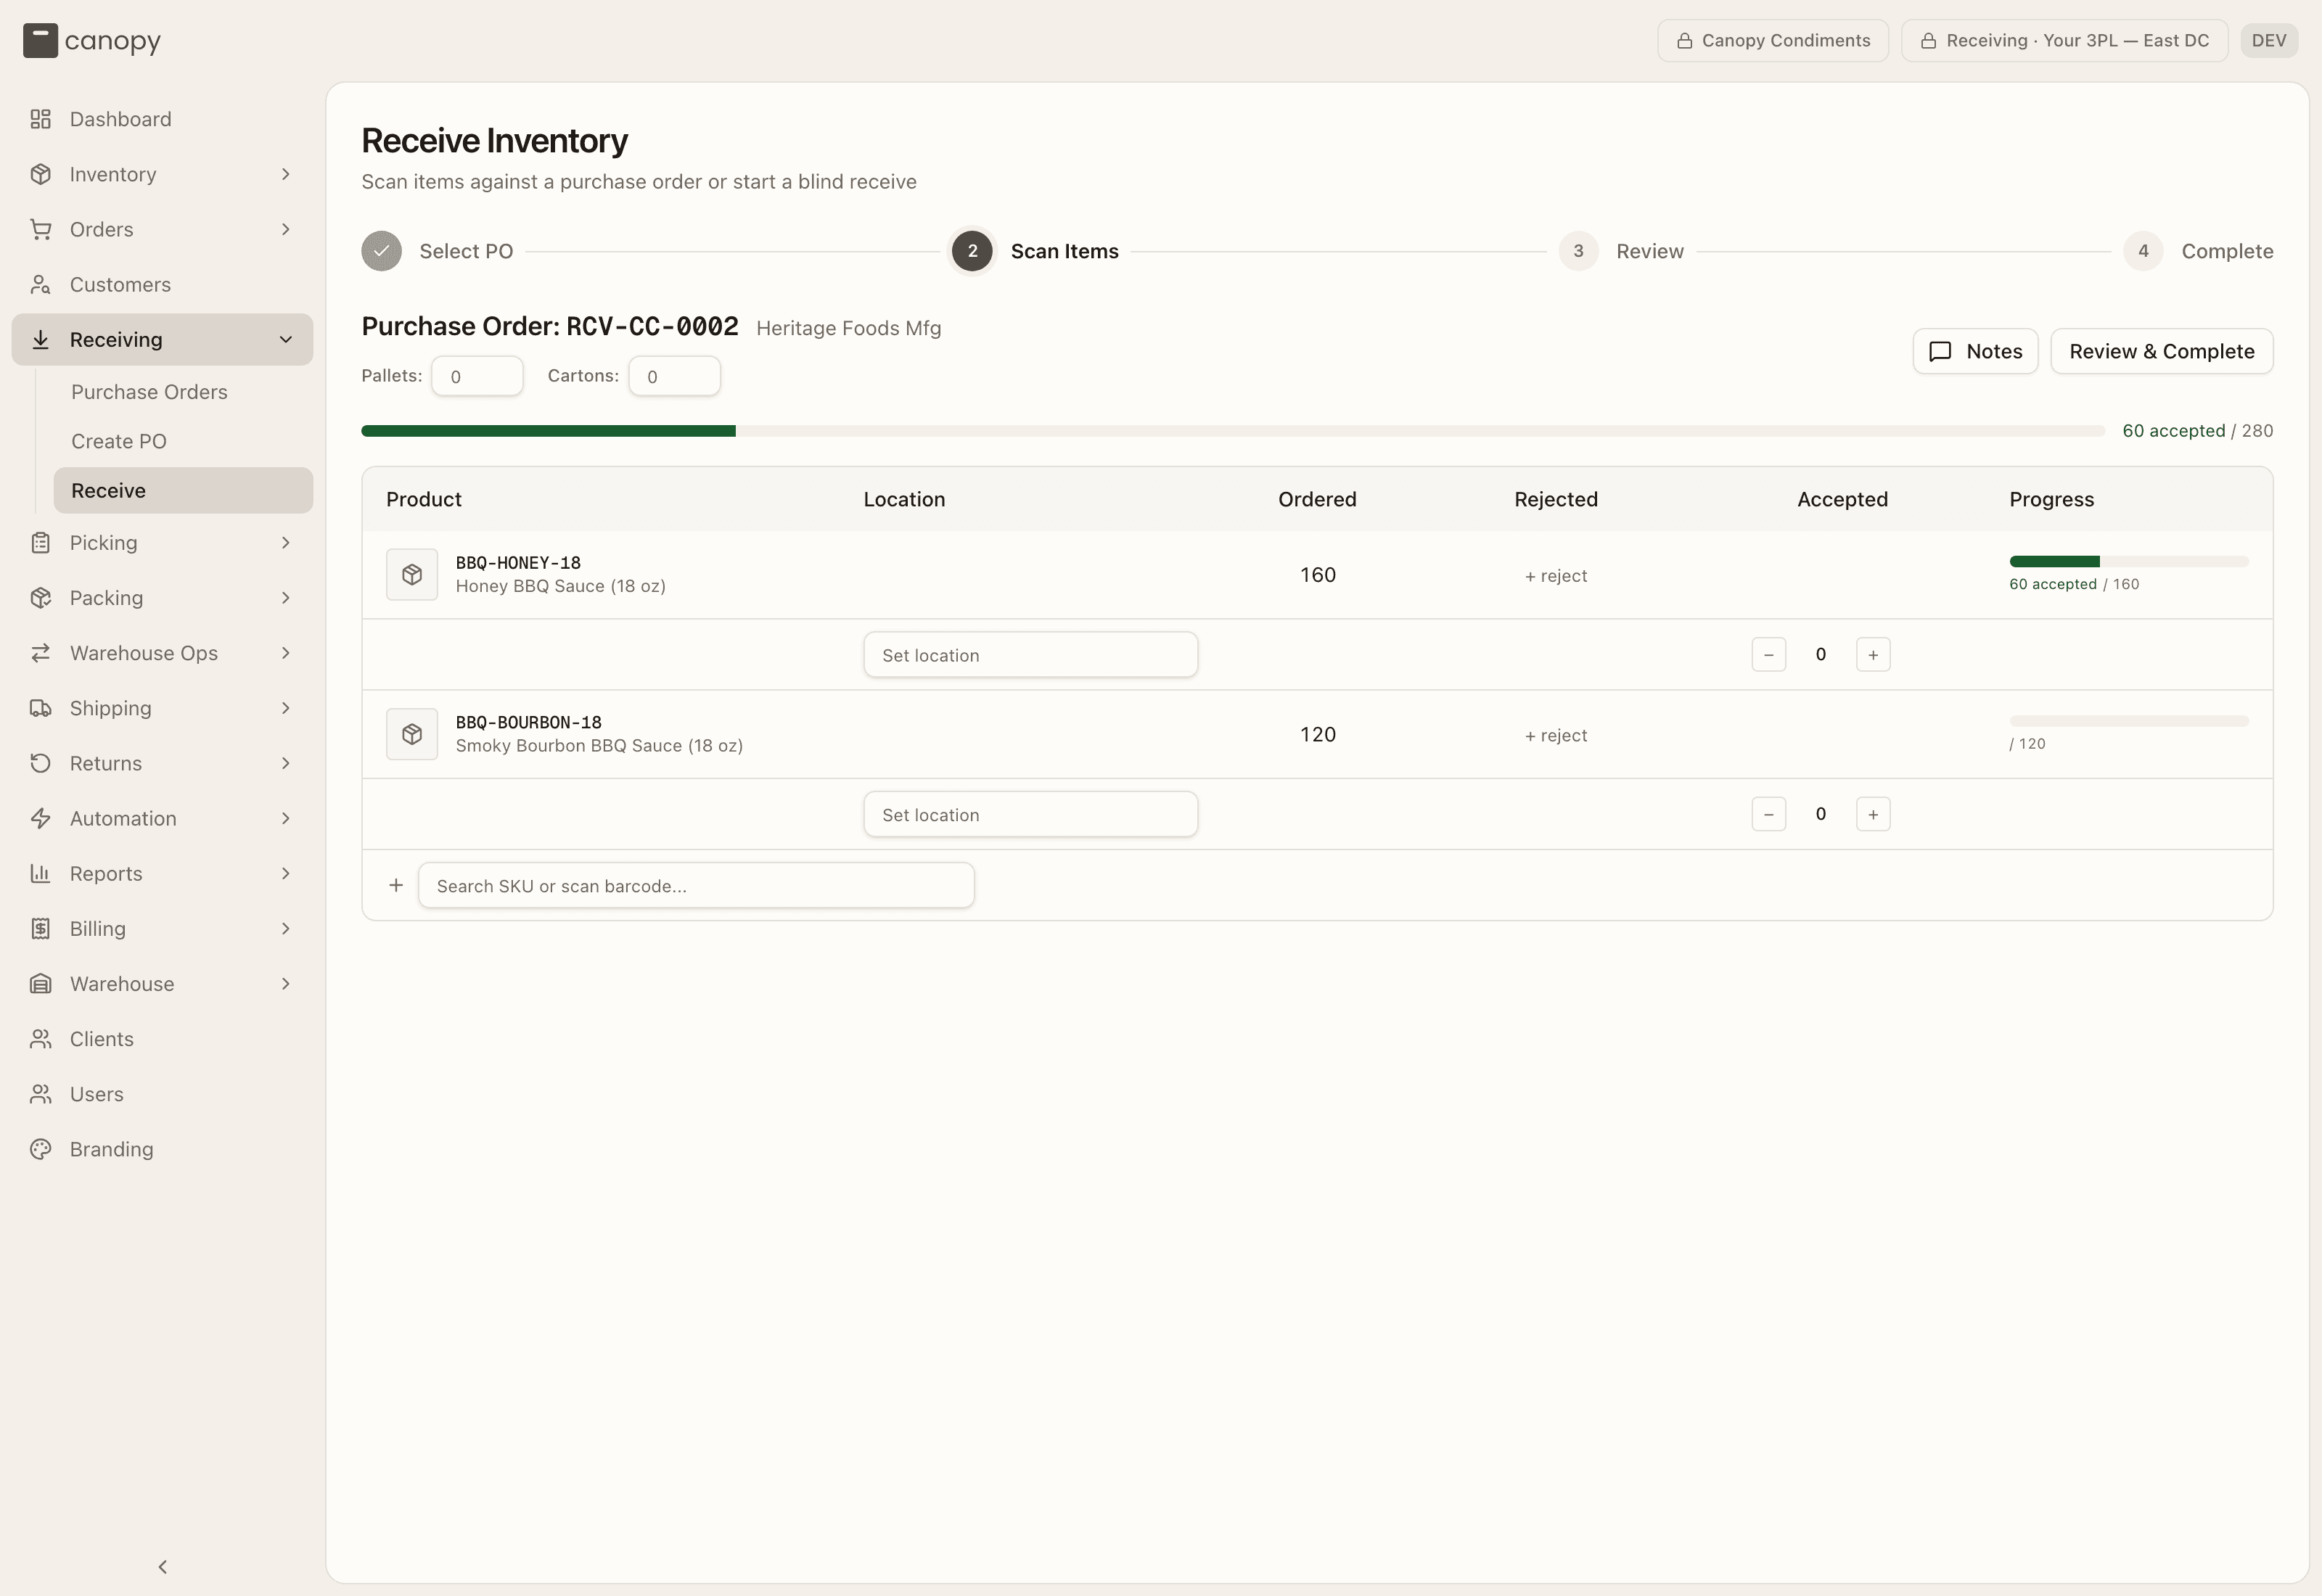Click the Receiving download-arrow icon
2322x1596 pixels.
point(40,340)
